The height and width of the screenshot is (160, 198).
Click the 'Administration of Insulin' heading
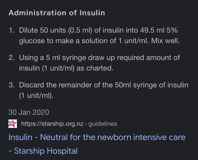point(57,13)
